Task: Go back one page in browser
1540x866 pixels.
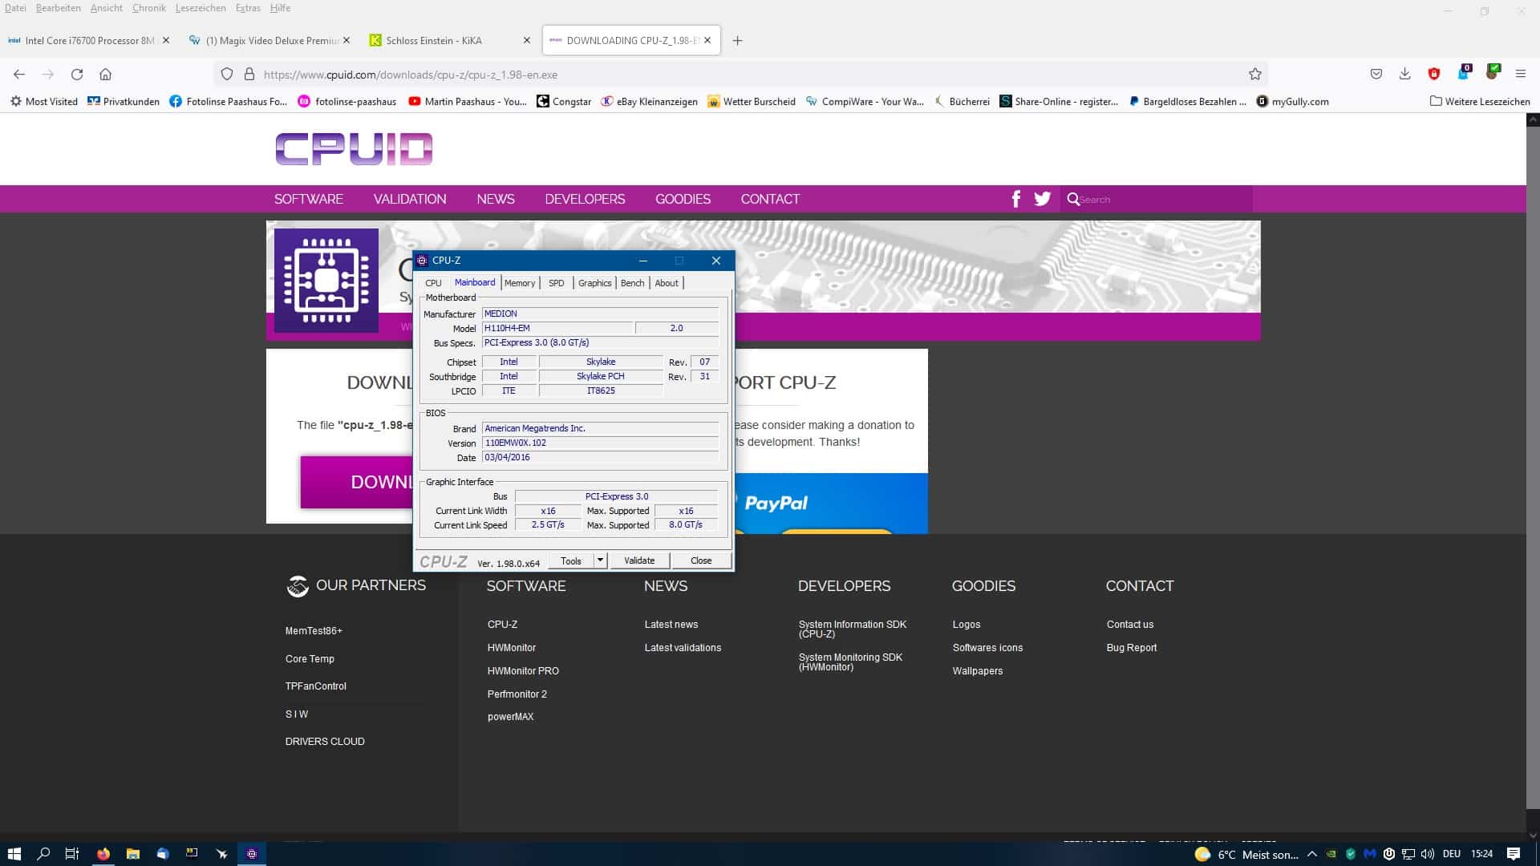Action: (19, 74)
